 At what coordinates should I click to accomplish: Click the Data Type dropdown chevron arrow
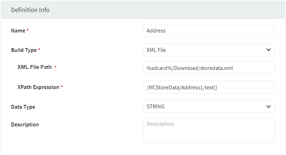268,107
